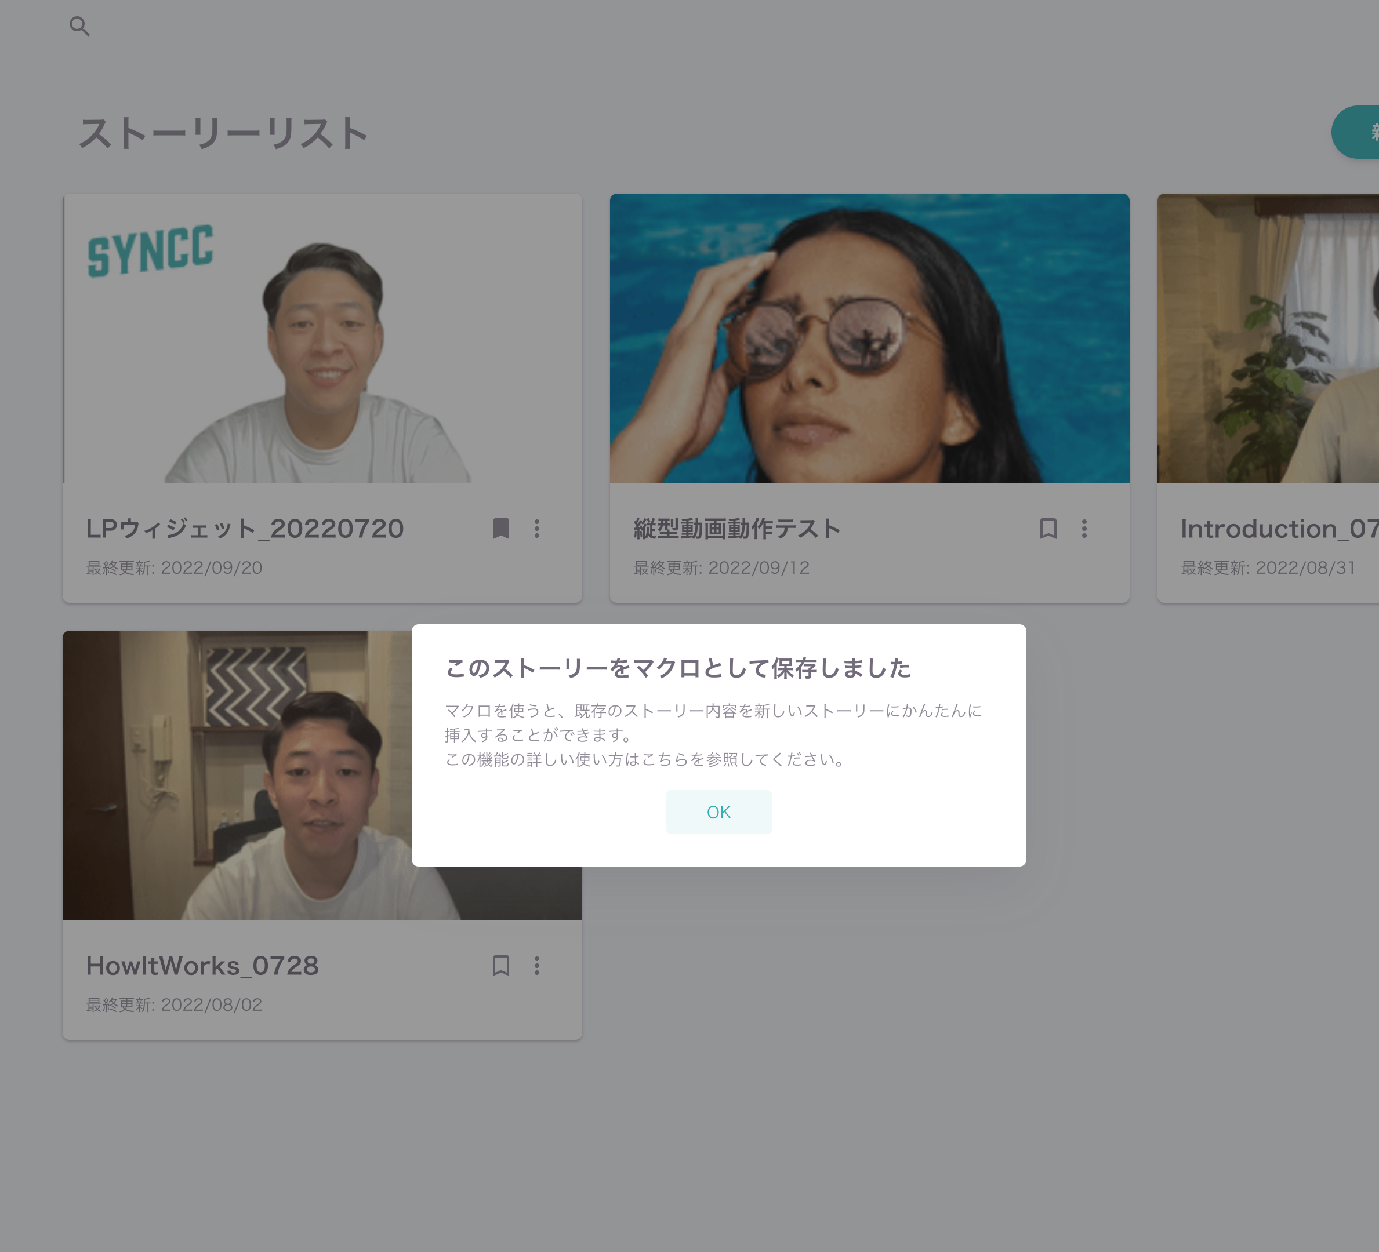Viewport: 1379px width, 1252px height.
Task: Click the teal new-story button at top right
Action: click(1356, 132)
